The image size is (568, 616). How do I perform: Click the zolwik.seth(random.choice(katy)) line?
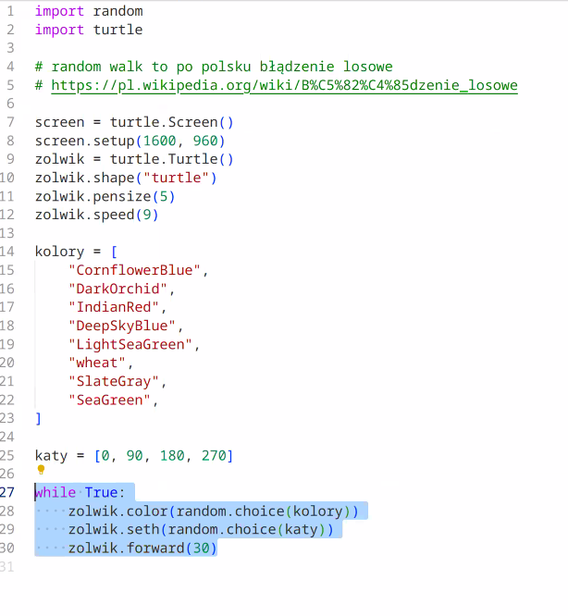pyautogui.click(x=201, y=530)
